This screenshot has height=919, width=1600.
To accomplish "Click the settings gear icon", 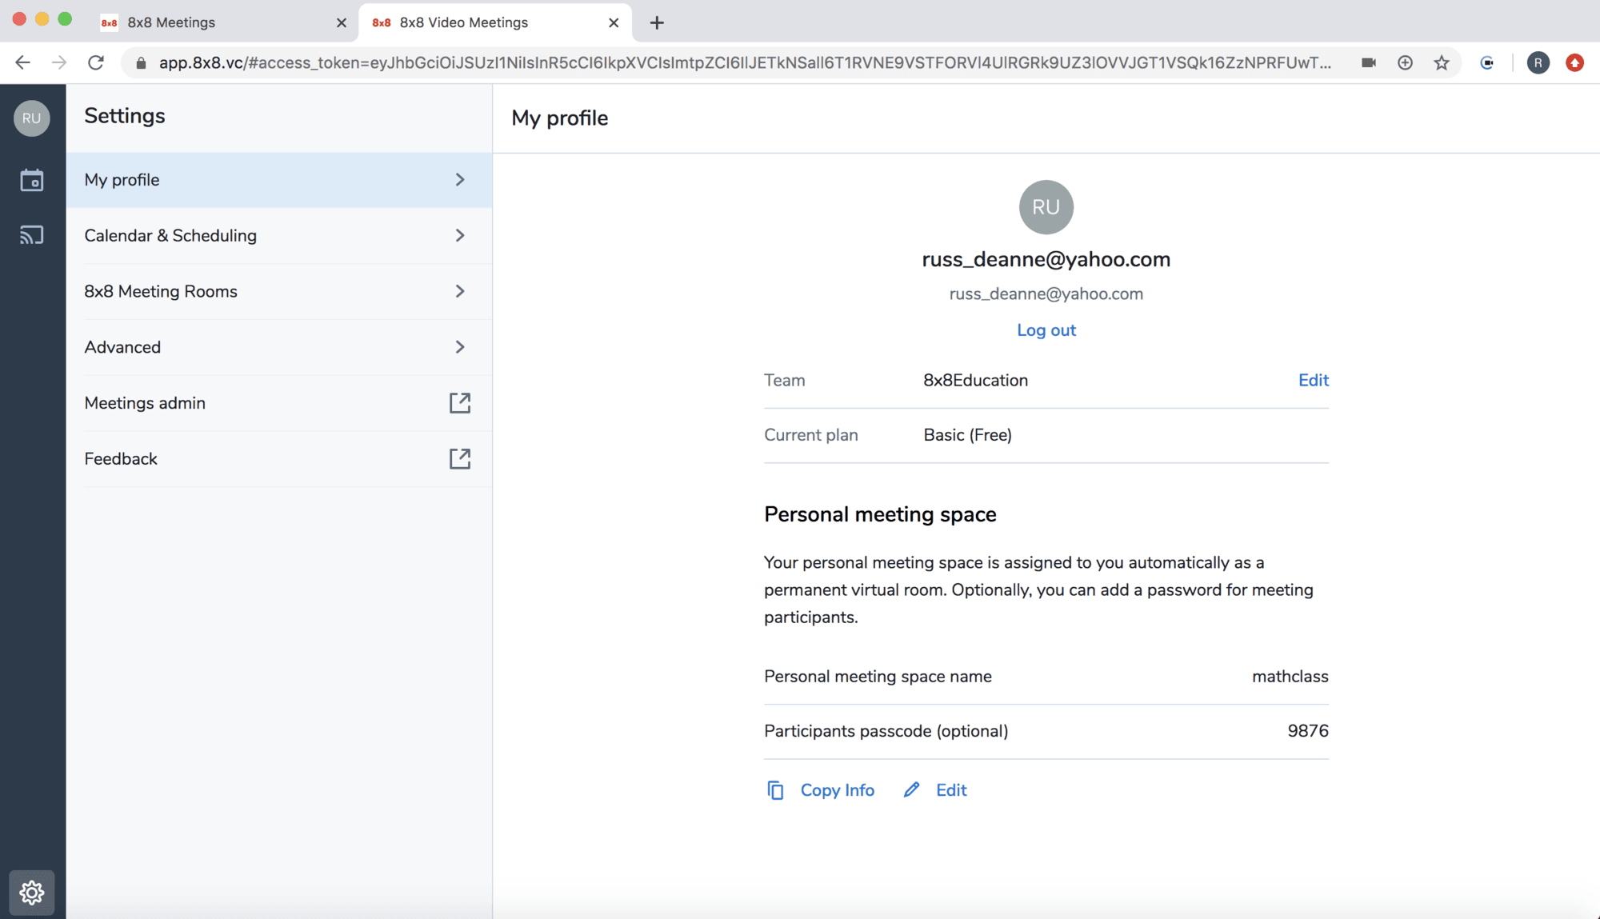I will (32, 892).
